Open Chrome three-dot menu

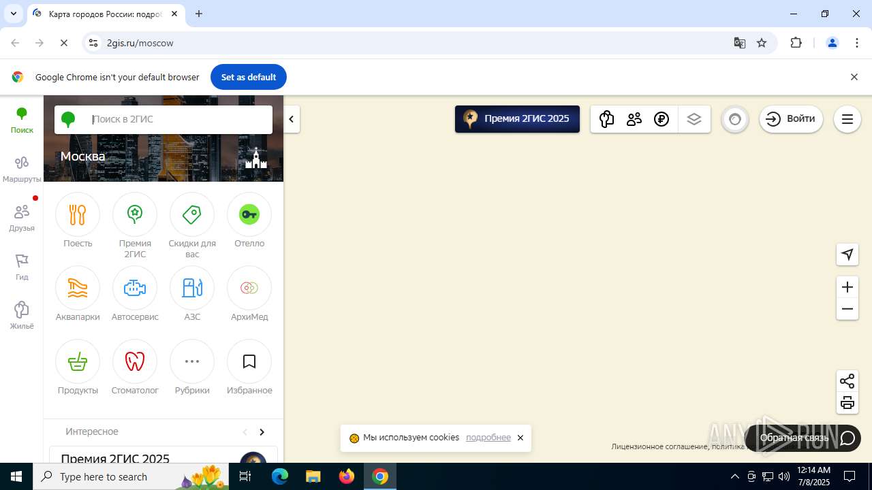point(857,43)
